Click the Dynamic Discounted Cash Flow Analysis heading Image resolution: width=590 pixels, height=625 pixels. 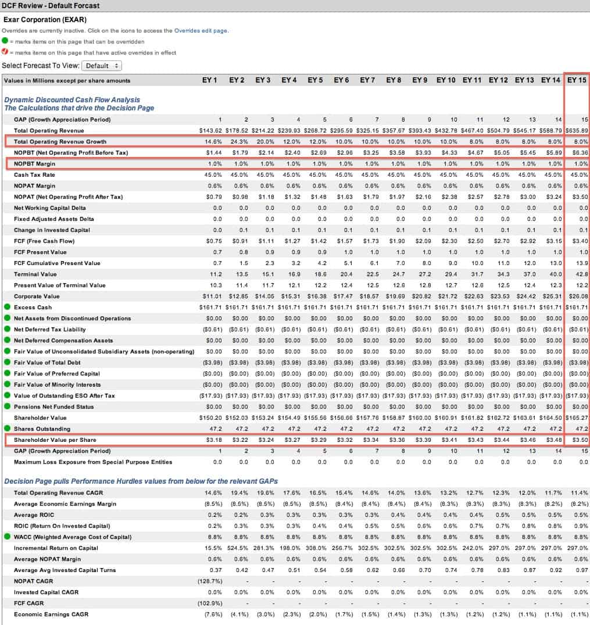(72, 99)
